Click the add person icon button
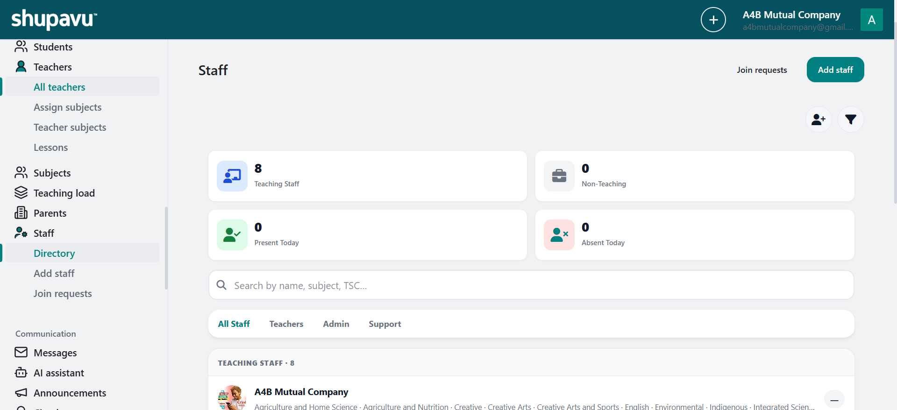 (x=818, y=120)
